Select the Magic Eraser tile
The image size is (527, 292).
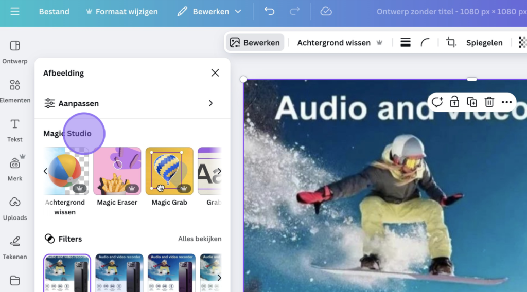click(117, 171)
